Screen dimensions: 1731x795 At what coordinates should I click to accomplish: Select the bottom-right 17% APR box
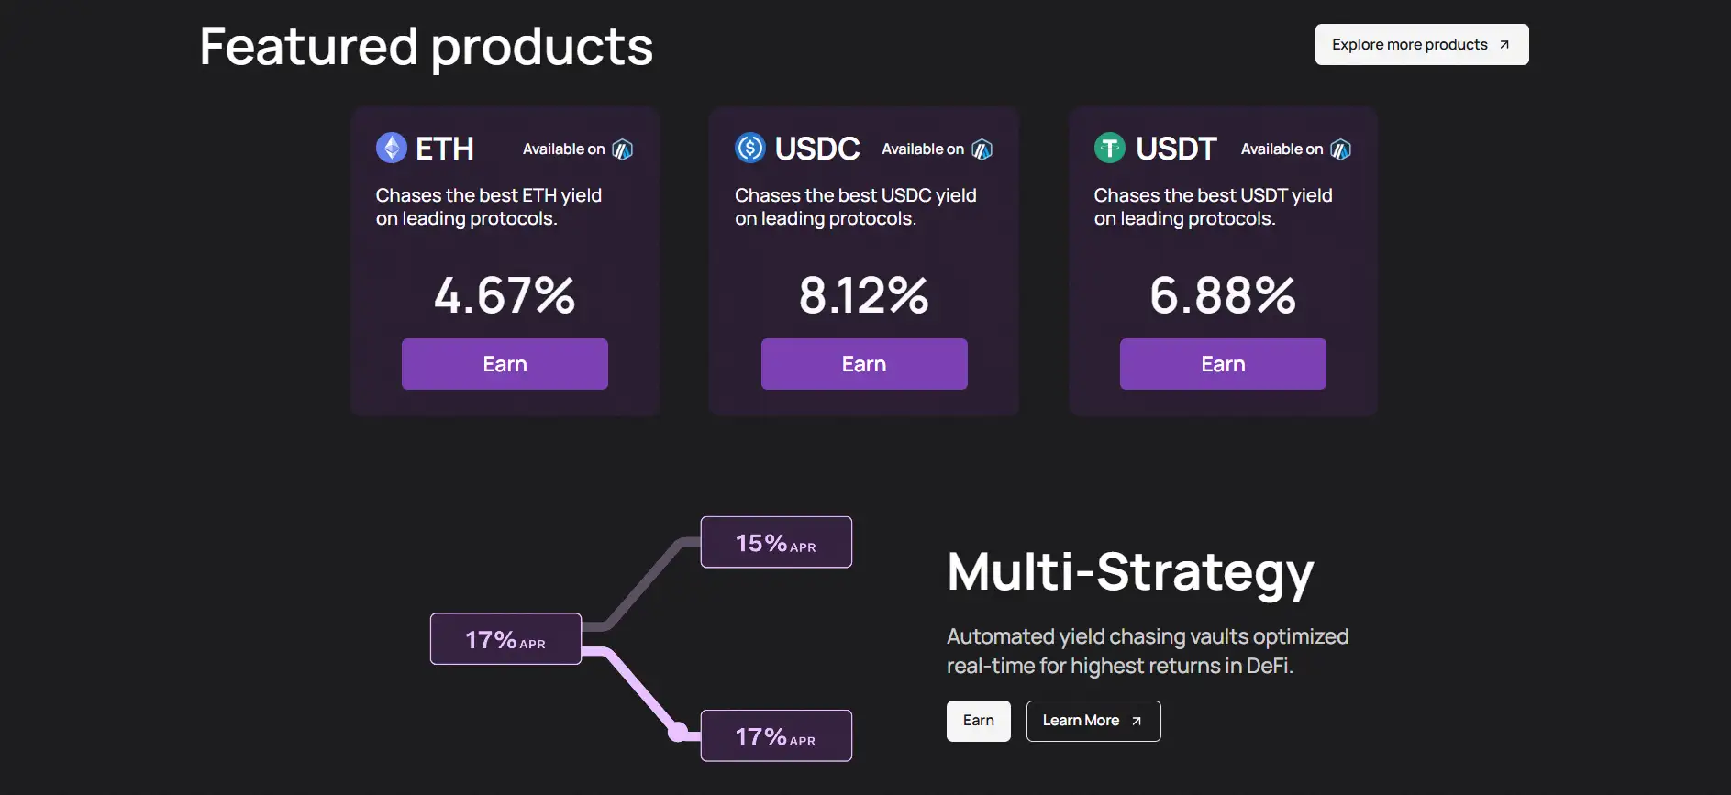point(776,736)
